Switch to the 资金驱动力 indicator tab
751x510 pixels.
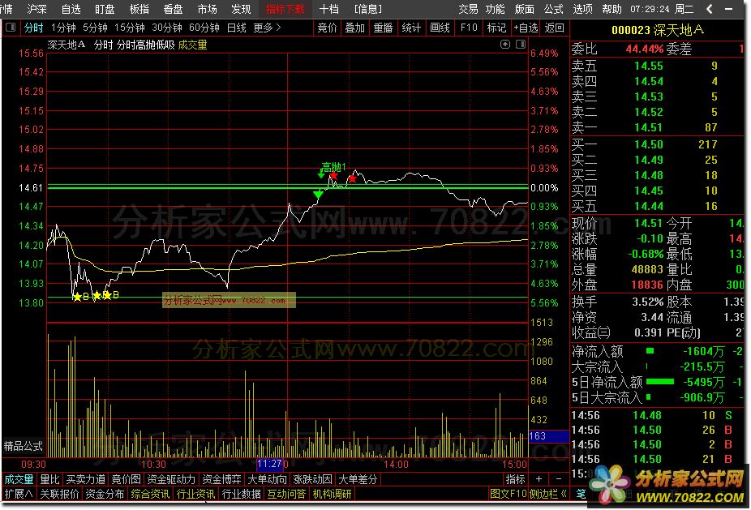(x=170, y=479)
